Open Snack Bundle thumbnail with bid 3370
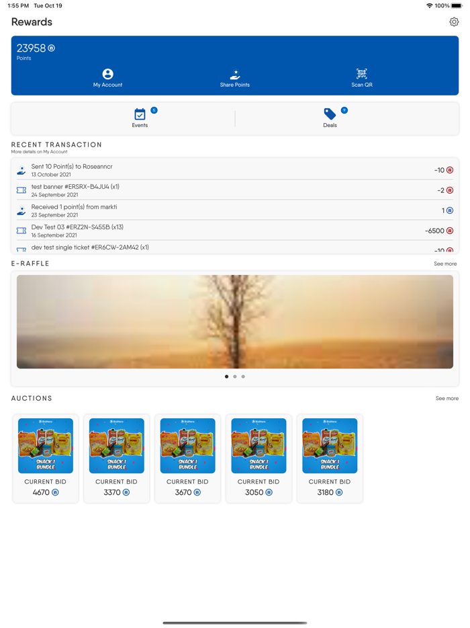This screenshot has height=628, width=470. coord(116,446)
